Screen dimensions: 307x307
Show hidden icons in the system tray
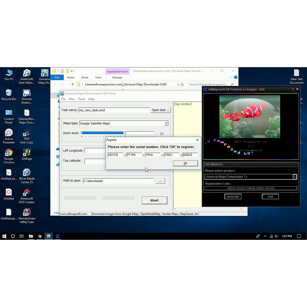click(265, 236)
